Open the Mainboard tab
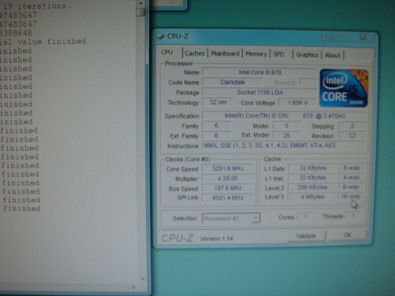This screenshot has width=395, height=296. [225, 54]
